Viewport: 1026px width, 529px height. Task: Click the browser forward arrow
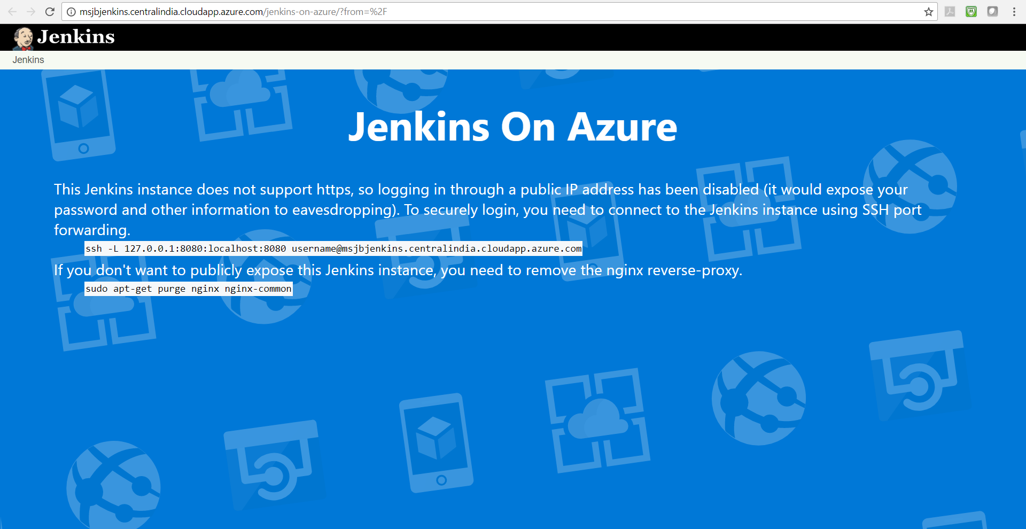point(31,12)
